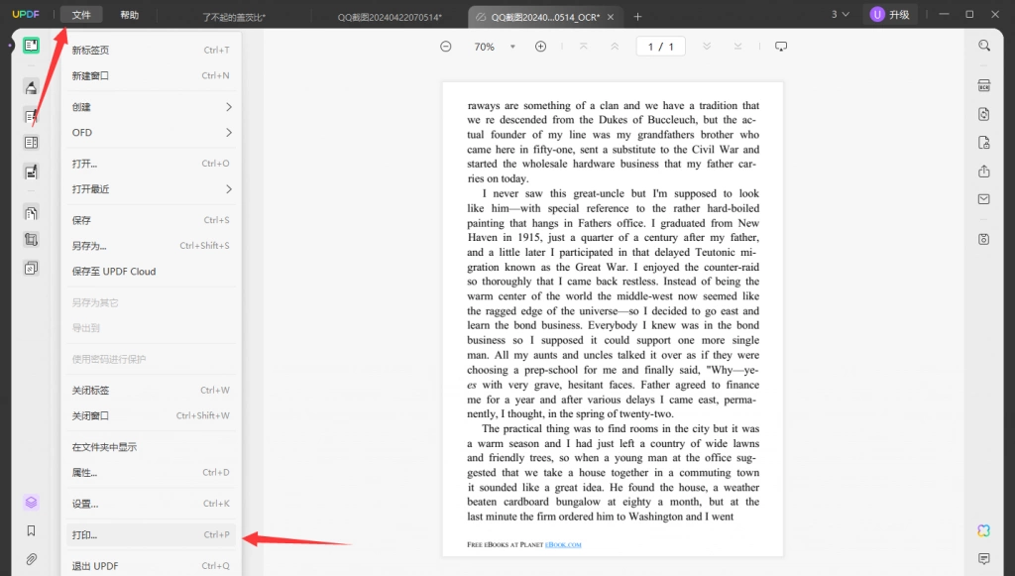
Task: Go to the previous page arrow
Action: pyautogui.click(x=615, y=47)
